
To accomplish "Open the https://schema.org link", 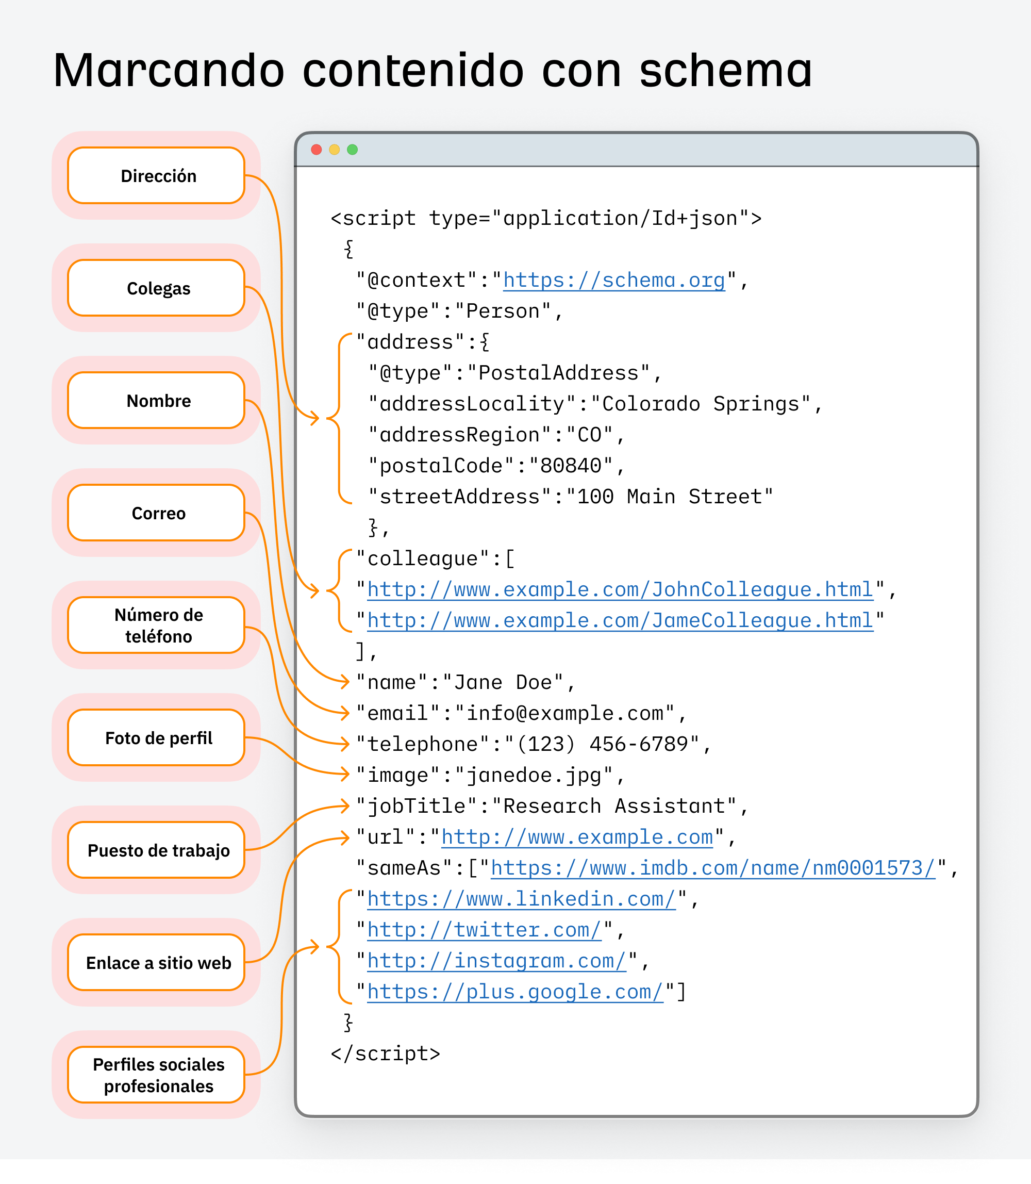I will (x=614, y=281).
